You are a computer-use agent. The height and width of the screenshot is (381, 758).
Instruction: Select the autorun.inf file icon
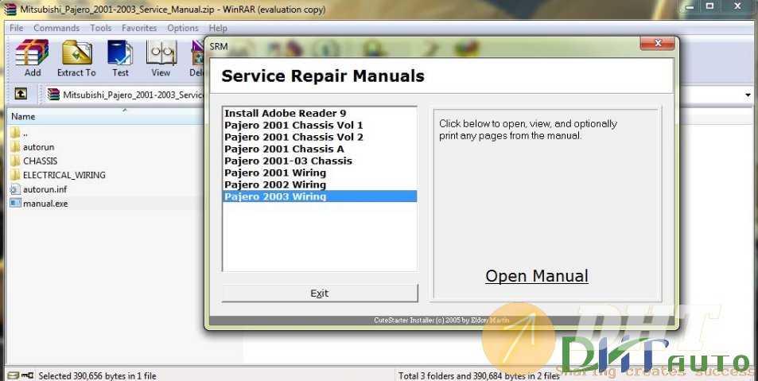point(15,189)
